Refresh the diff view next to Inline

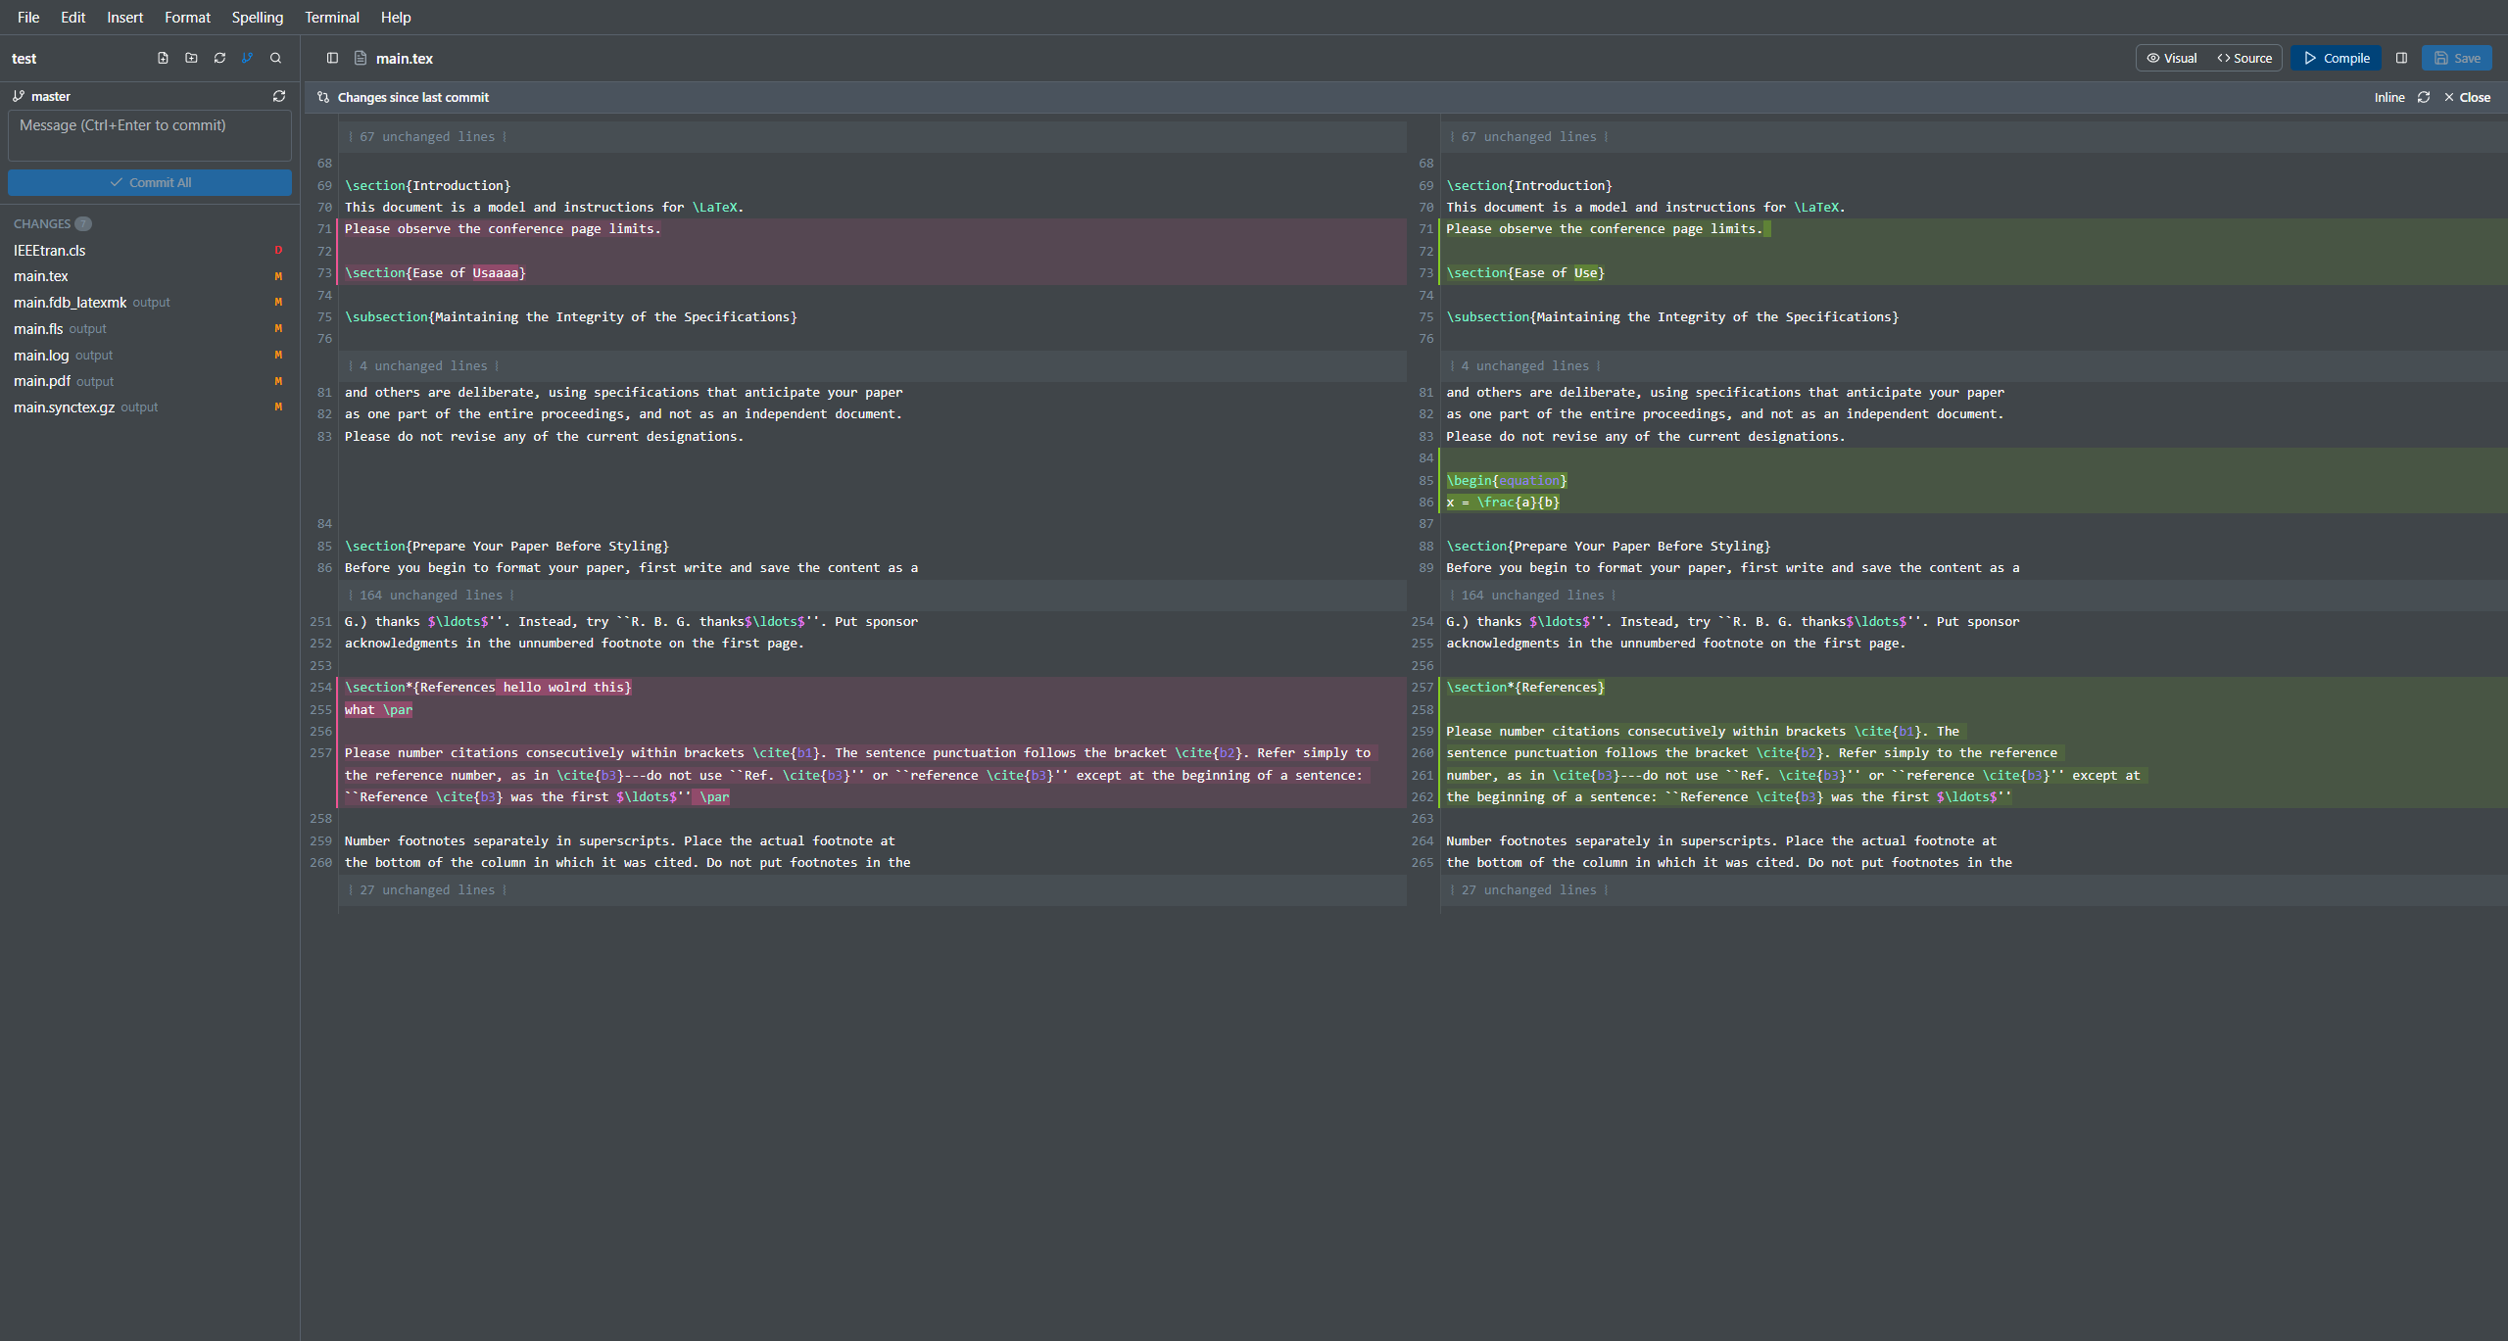(x=2424, y=97)
